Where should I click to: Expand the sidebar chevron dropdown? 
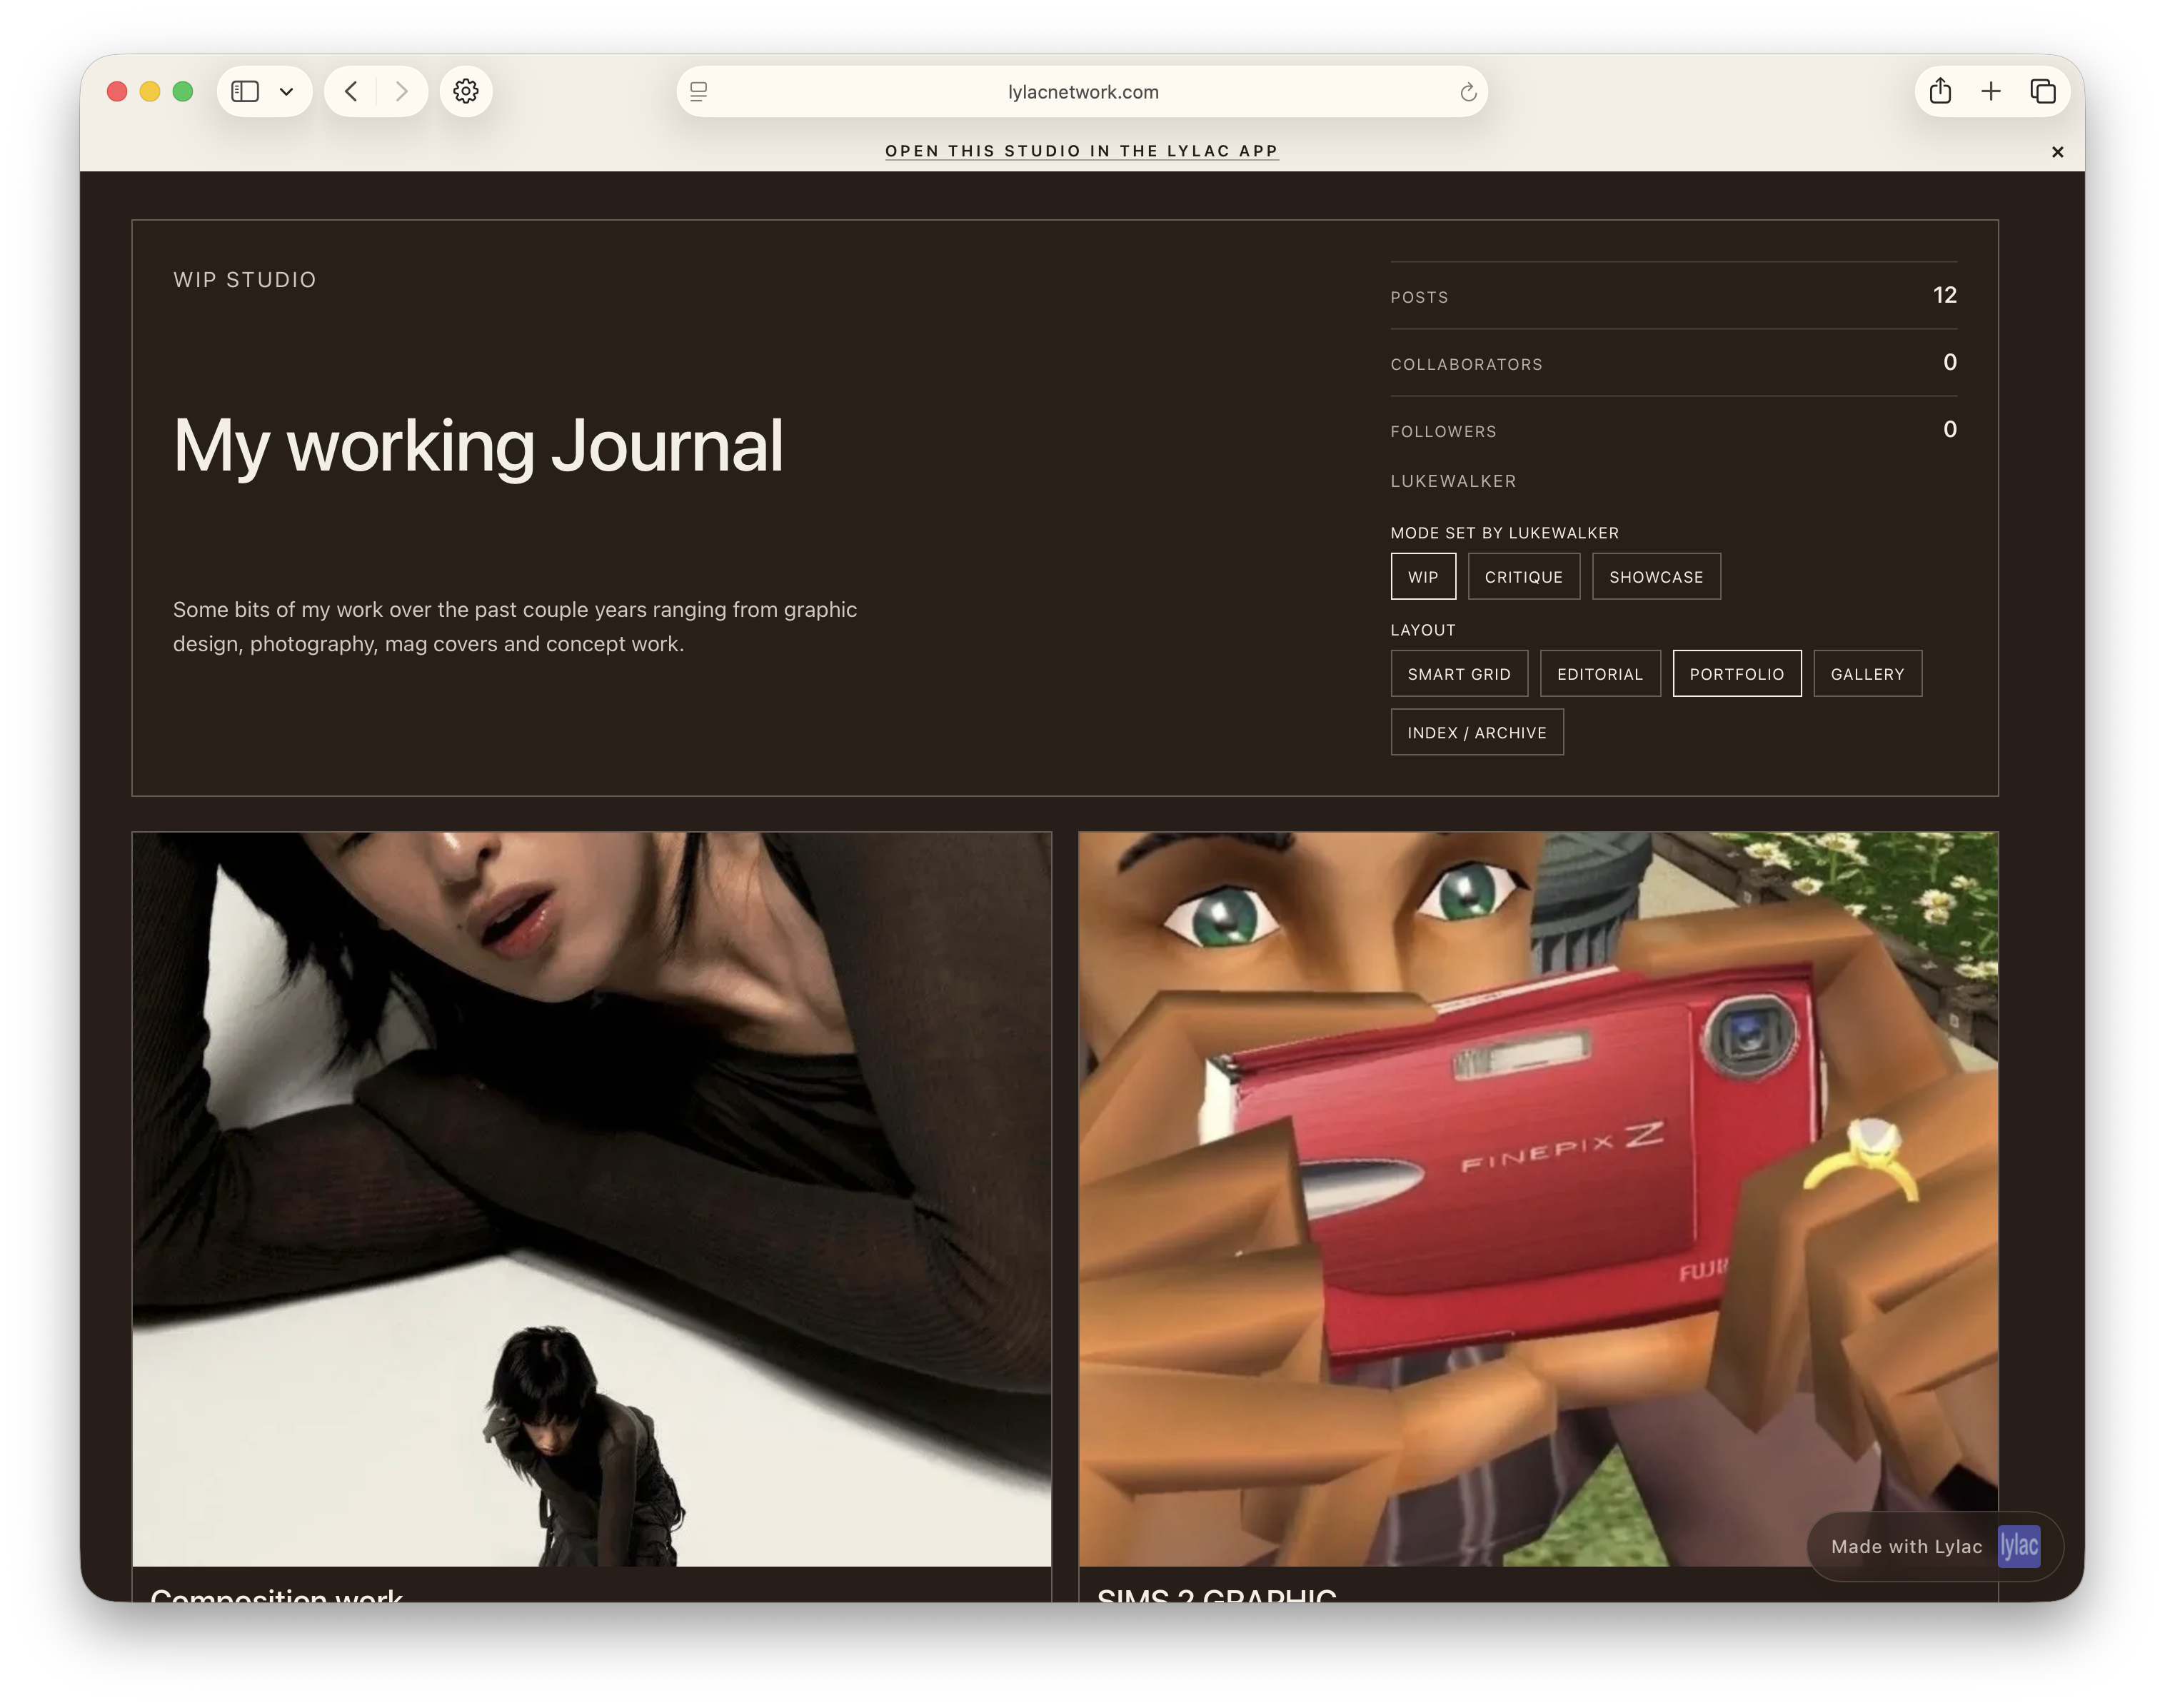[288, 91]
